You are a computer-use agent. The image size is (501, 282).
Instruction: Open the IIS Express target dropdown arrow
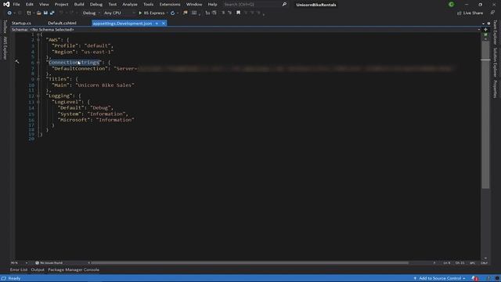(x=168, y=13)
